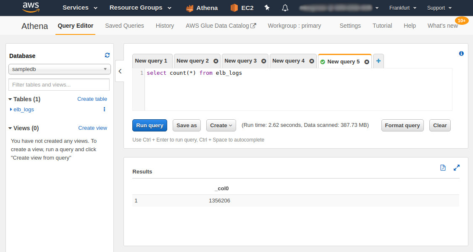The image size is (473, 252).
Task: Switch to New query 1 tab
Action: tap(152, 61)
